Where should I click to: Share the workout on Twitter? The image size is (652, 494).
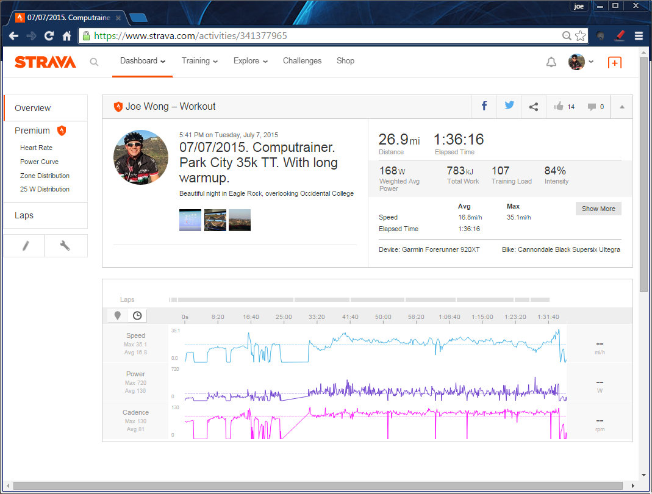click(509, 106)
